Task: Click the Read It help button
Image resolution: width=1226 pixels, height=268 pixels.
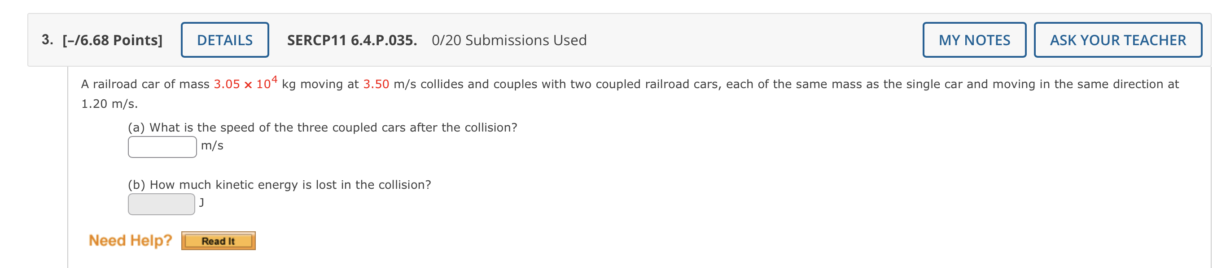Action: tap(218, 241)
